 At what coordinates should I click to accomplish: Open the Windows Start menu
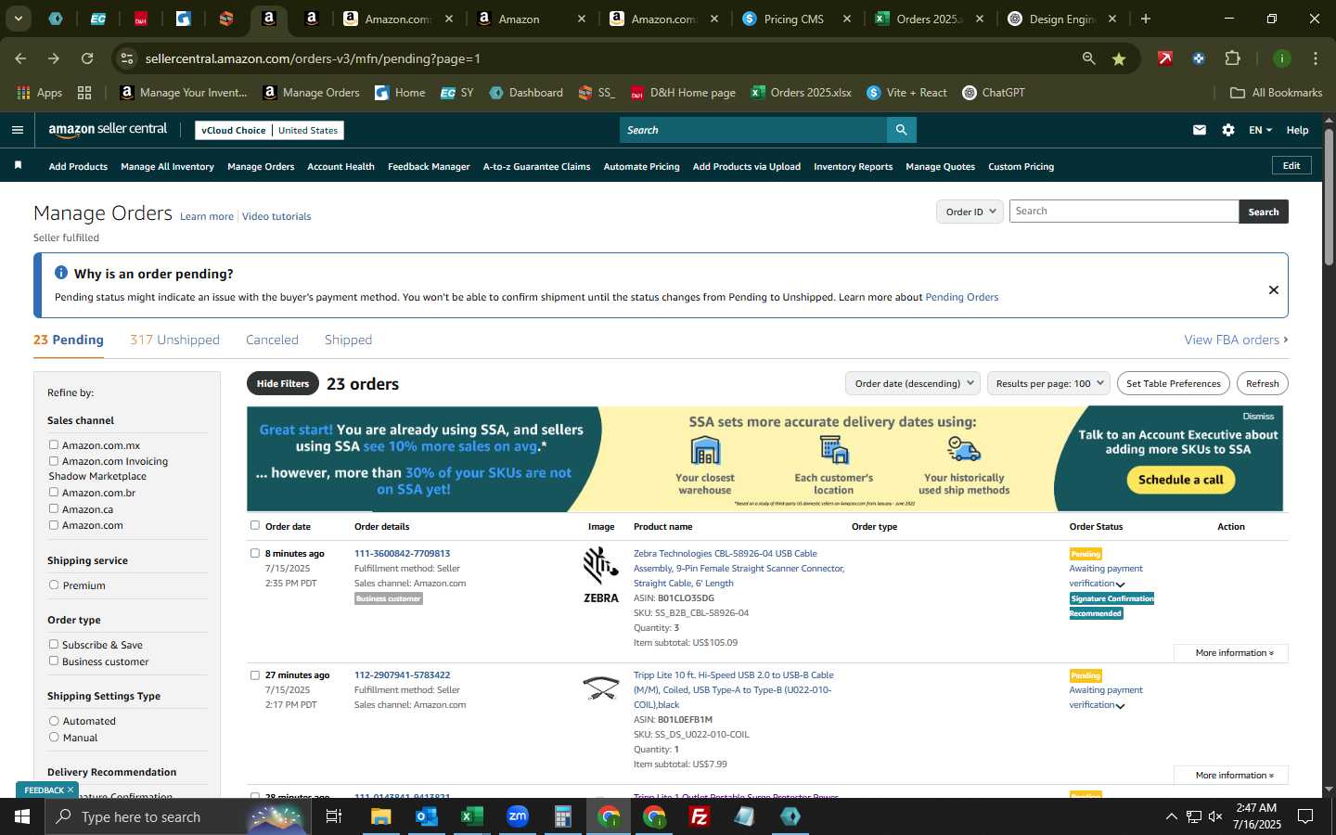[x=22, y=816]
